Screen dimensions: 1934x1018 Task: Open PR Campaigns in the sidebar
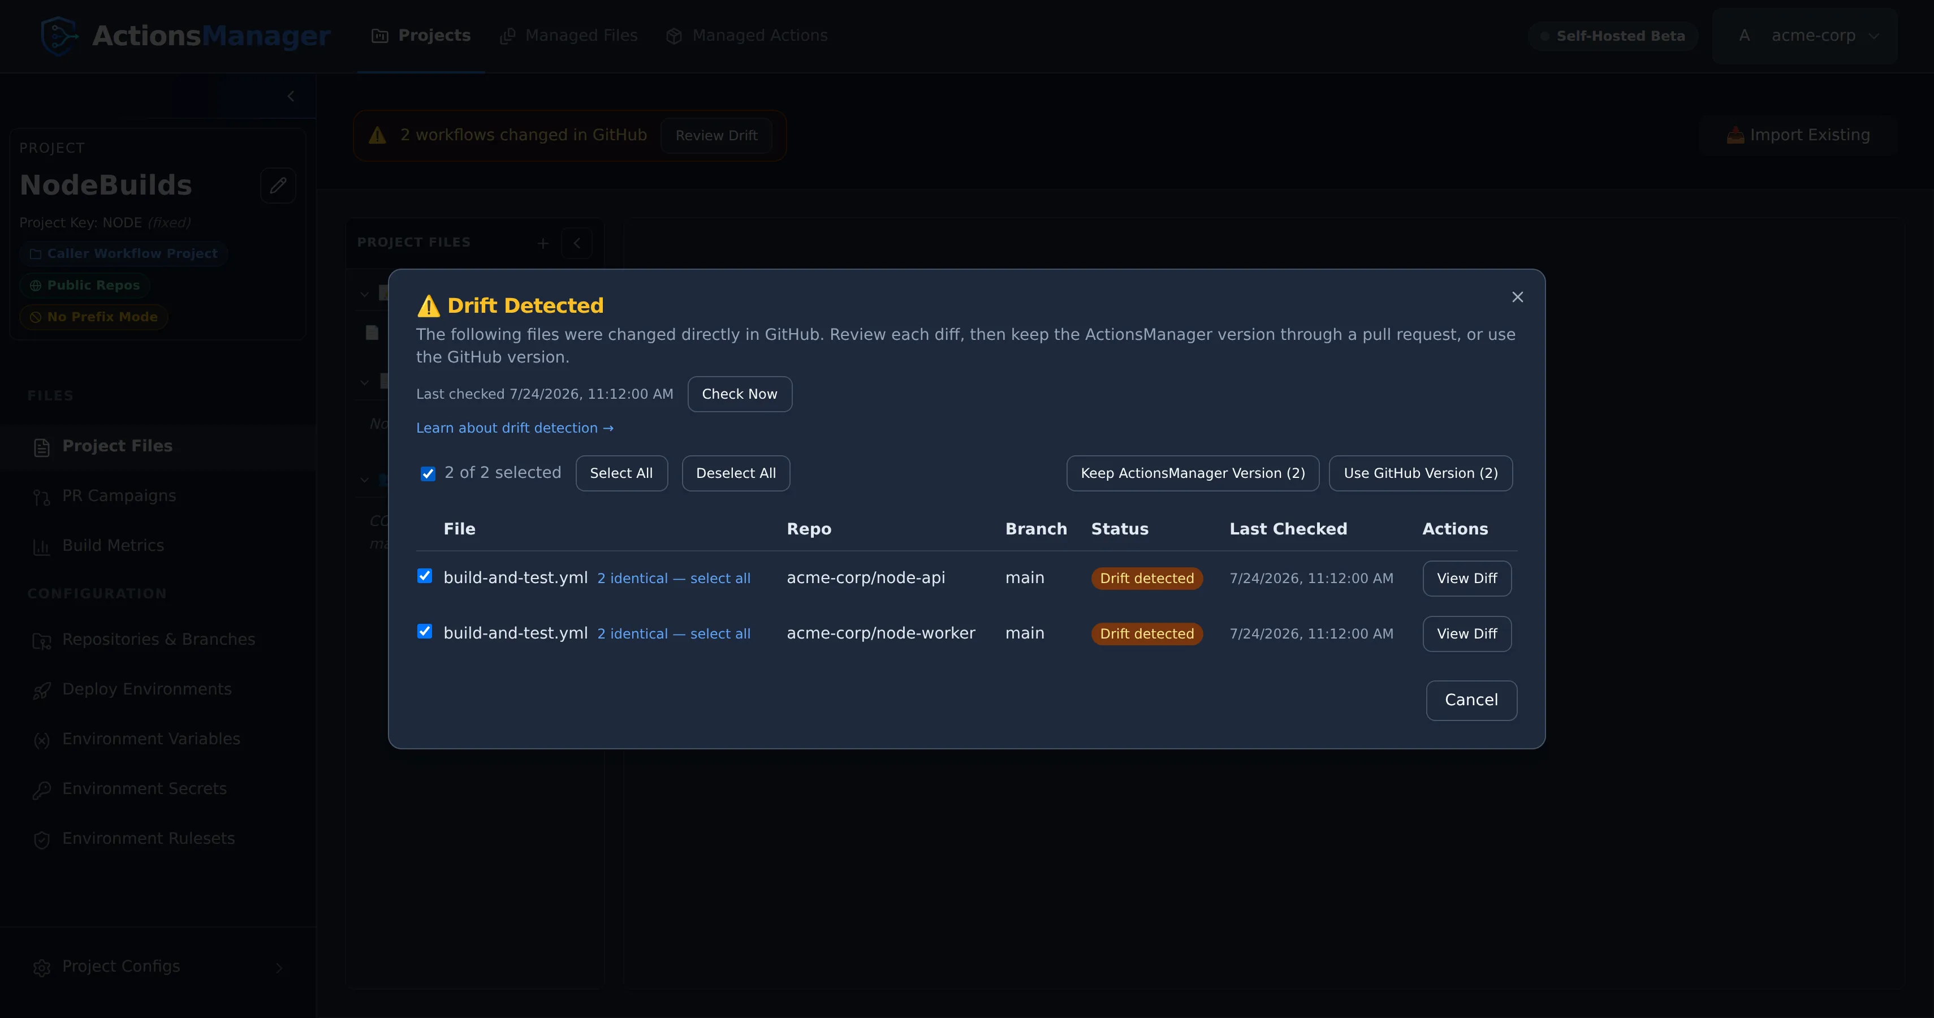click(x=158, y=495)
